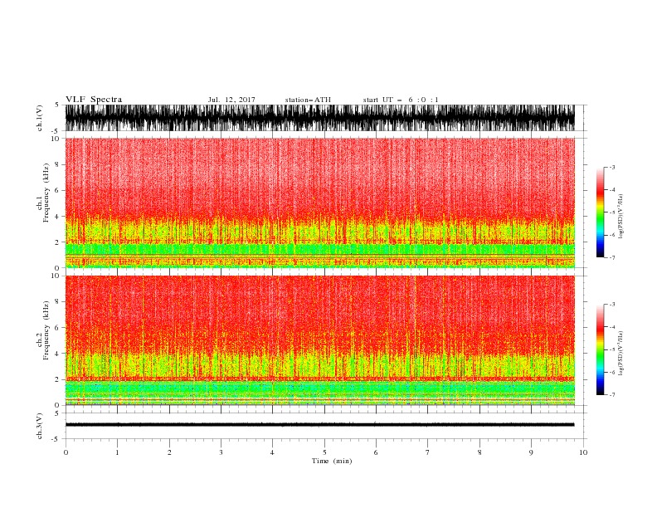
Task: Click the ch.3(V) axis label
Action: coord(40,426)
